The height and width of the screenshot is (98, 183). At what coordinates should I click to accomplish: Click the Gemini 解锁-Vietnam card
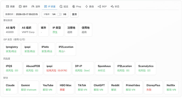coord(29,87)
